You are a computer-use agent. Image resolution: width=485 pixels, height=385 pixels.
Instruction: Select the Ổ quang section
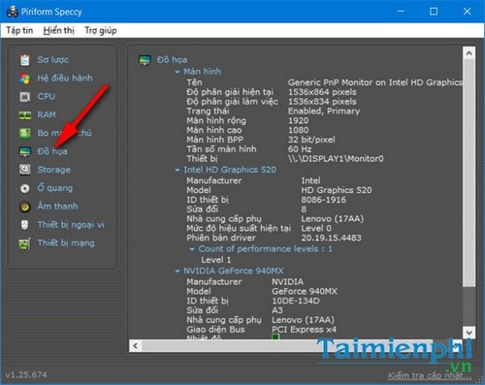coord(55,188)
